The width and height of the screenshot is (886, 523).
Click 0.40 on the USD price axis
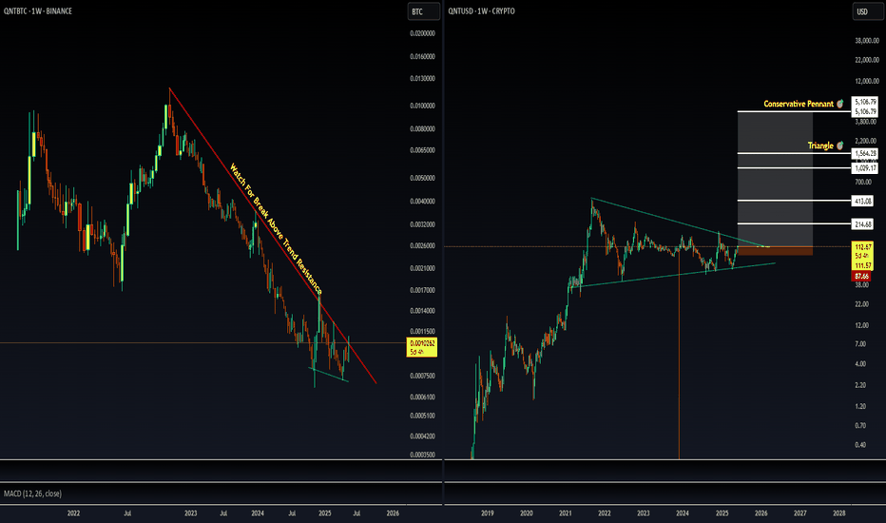[x=860, y=444]
